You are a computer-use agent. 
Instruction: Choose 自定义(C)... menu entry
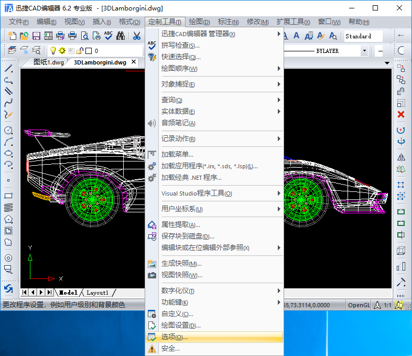[214, 314]
